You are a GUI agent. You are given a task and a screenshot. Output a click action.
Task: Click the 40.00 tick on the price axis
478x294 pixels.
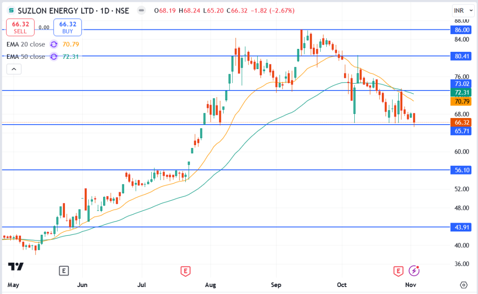click(x=462, y=245)
